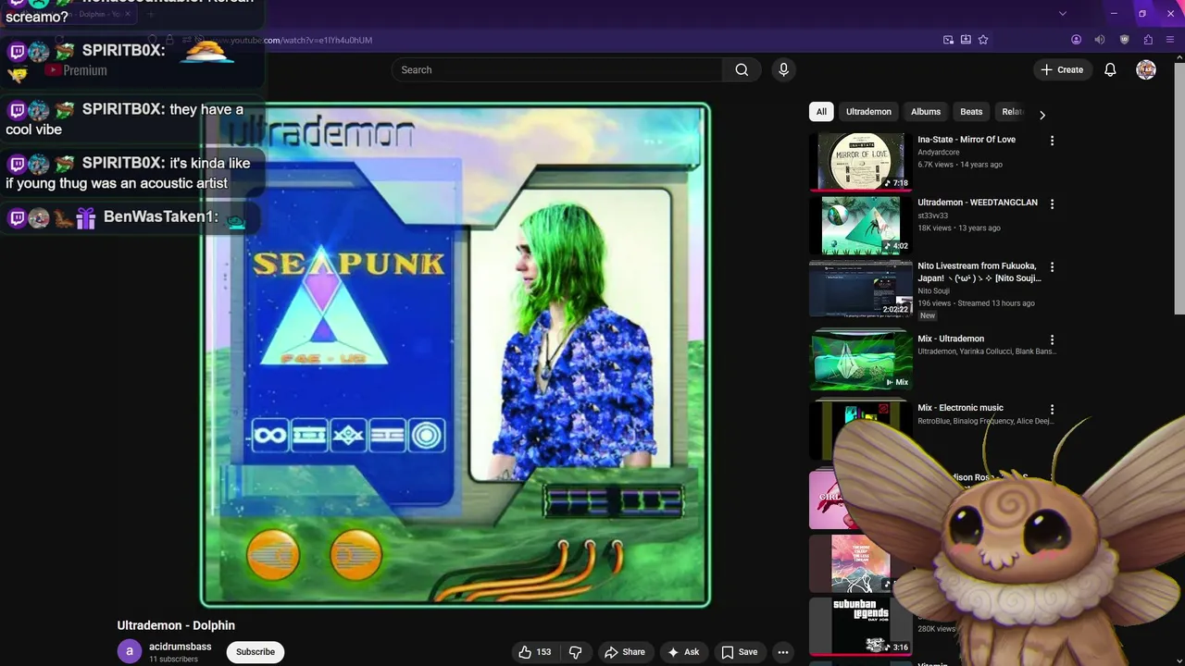Play the Ultrademon - WEEDTANGCLAN thumbnail
The image size is (1185, 666).
pos(861,225)
